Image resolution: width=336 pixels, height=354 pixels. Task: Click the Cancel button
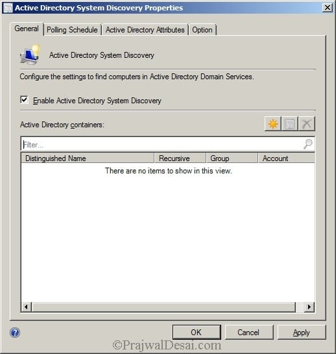click(249, 332)
